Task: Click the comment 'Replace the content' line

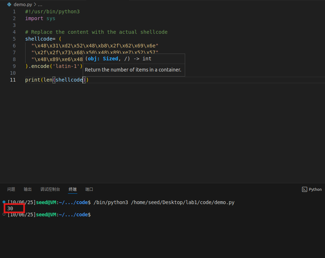Action: tap(96, 32)
